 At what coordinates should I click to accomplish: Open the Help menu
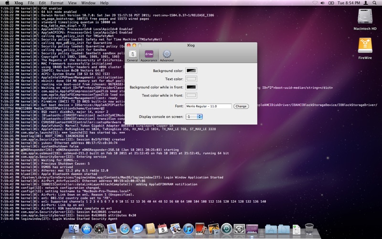(x=104, y=3)
